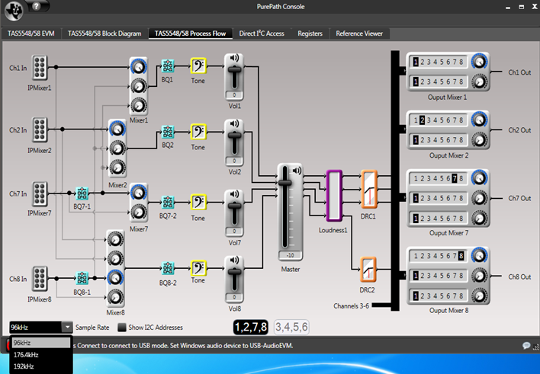Open the Tone block after BQ1

[x=198, y=66]
